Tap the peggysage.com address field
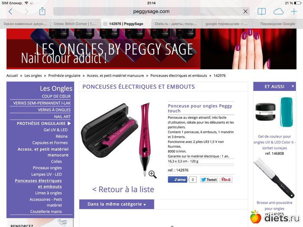This screenshot has width=303, height=227. pos(151,12)
